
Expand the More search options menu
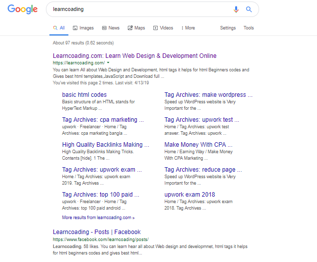(x=188, y=28)
